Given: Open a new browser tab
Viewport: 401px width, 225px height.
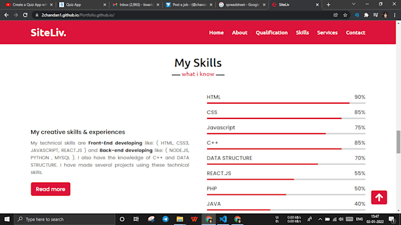Looking at the screenshot, I should click(x=328, y=5).
